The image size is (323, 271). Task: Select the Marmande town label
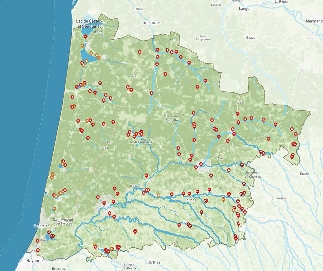click(x=314, y=21)
